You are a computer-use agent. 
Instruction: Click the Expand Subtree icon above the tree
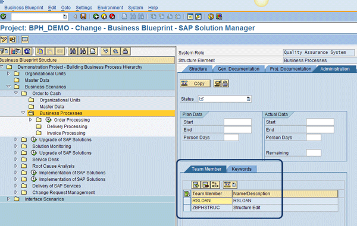pyautogui.click(x=106, y=51)
